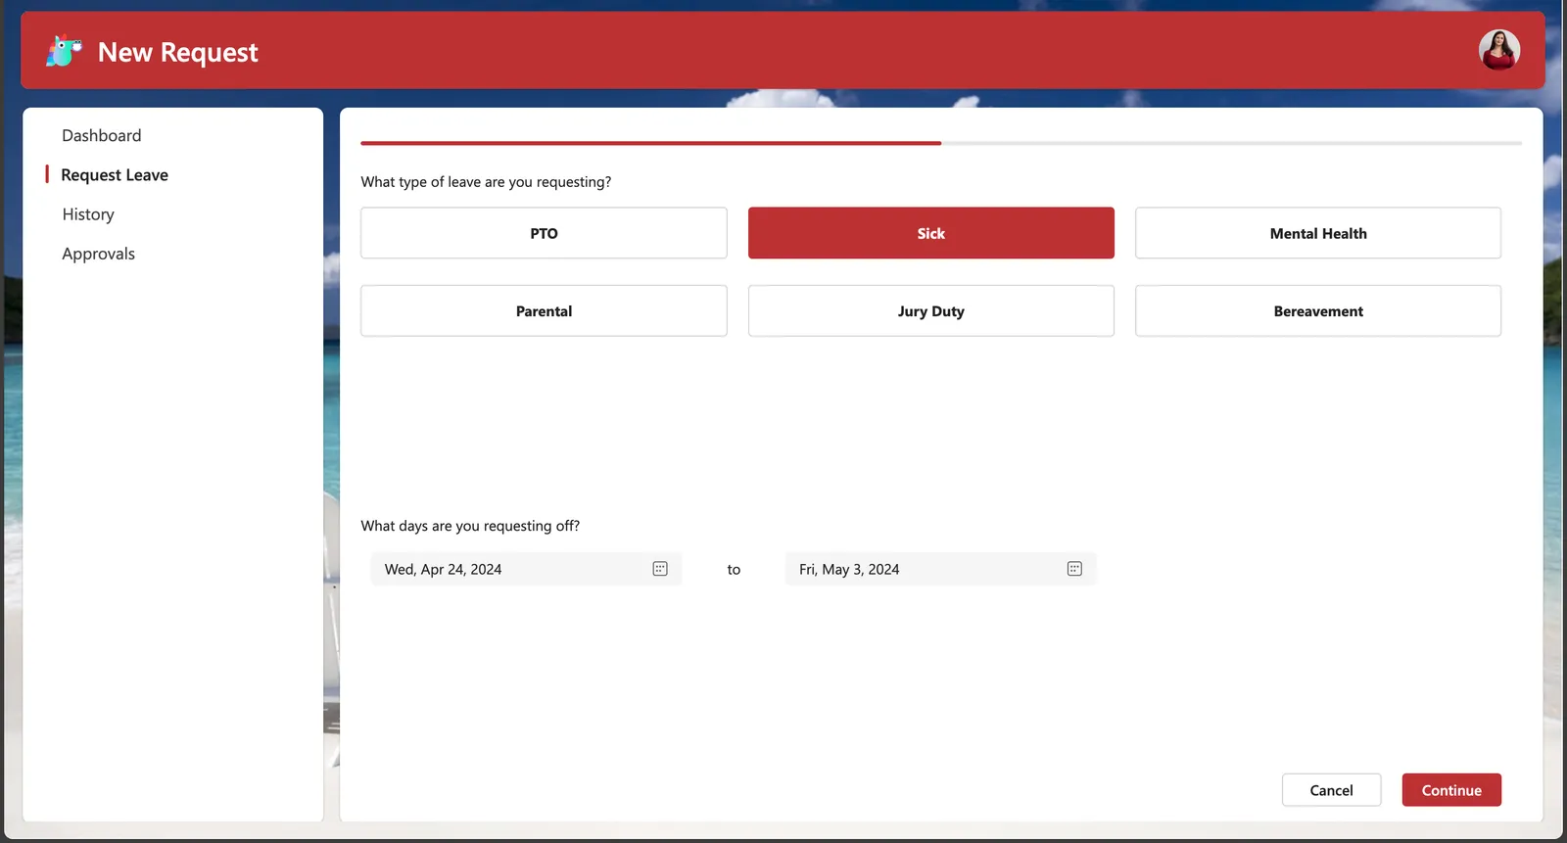Select Jury Duty leave type
1567x843 pixels.
pyautogui.click(x=931, y=311)
